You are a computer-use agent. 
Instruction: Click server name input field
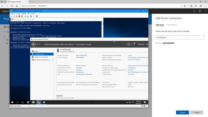tap(180, 37)
